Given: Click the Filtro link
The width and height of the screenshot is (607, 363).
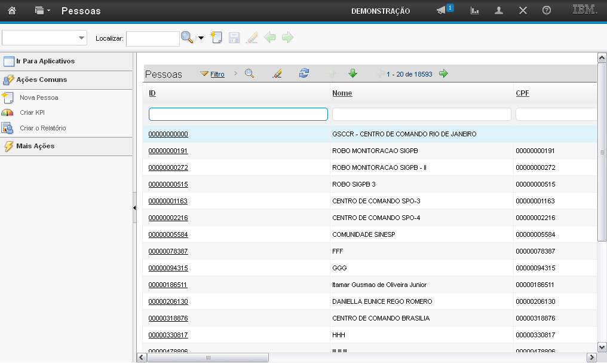Looking at the screenshot, I should click(x=217, y=74).
